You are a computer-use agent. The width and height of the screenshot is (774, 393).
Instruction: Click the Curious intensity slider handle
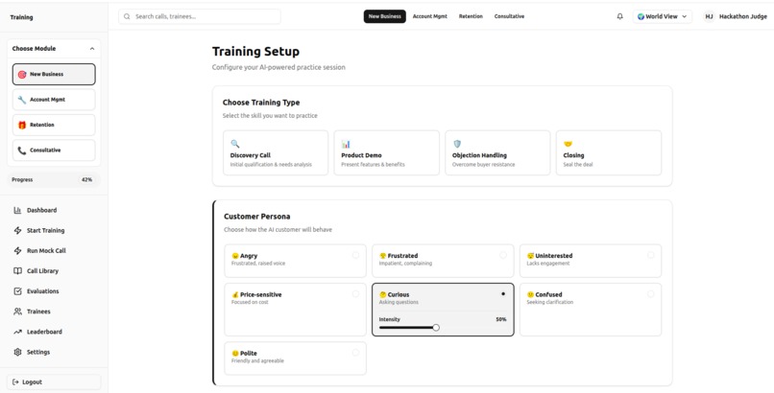coord(436,328)
